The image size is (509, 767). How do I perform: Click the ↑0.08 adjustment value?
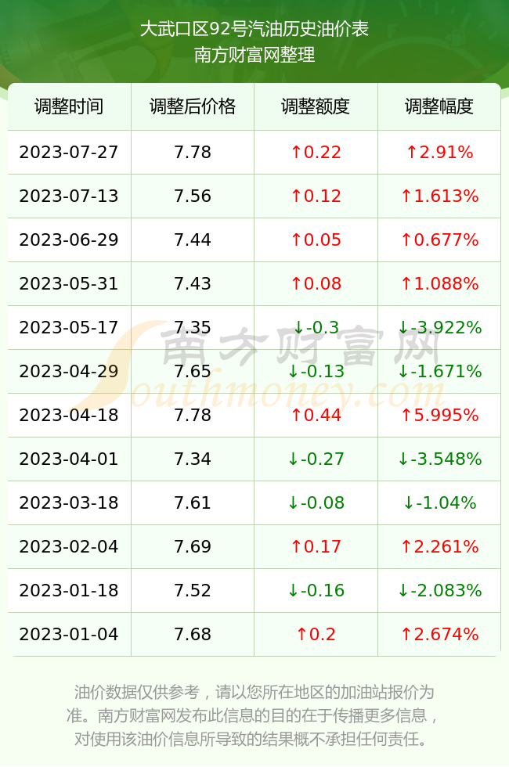pos(316,283)
